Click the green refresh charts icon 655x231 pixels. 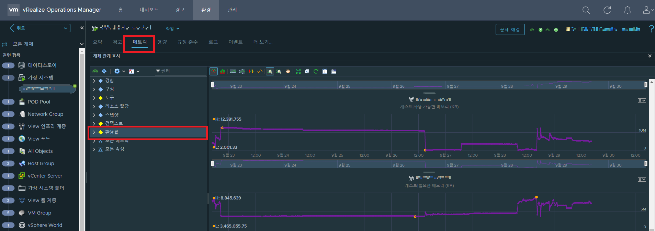[x=316, y=71]
